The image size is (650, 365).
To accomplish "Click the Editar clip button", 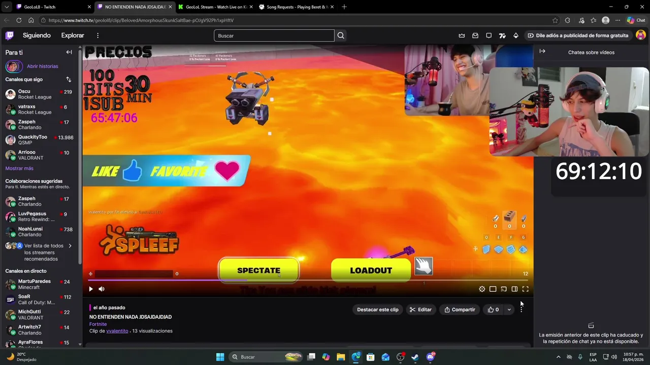I will click(x=420, y=309).
